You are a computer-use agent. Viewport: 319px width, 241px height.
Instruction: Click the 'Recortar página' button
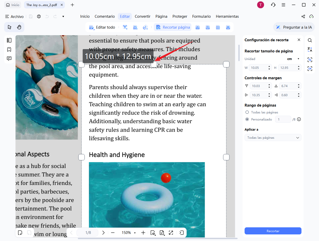tap(173, 27)
